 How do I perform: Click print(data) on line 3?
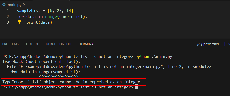pos(39,22)
